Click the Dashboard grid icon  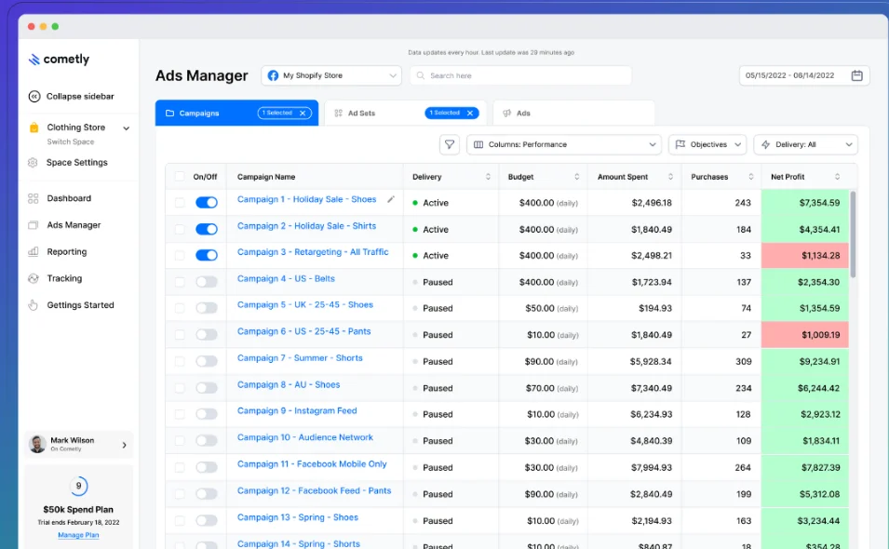tap(34, 198)
